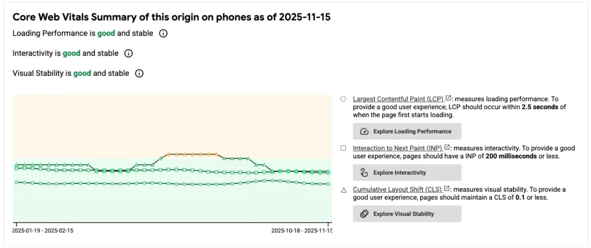Click the tap icon in Explore Interactivity
591x248 pixels.
(x=364, y=173)
